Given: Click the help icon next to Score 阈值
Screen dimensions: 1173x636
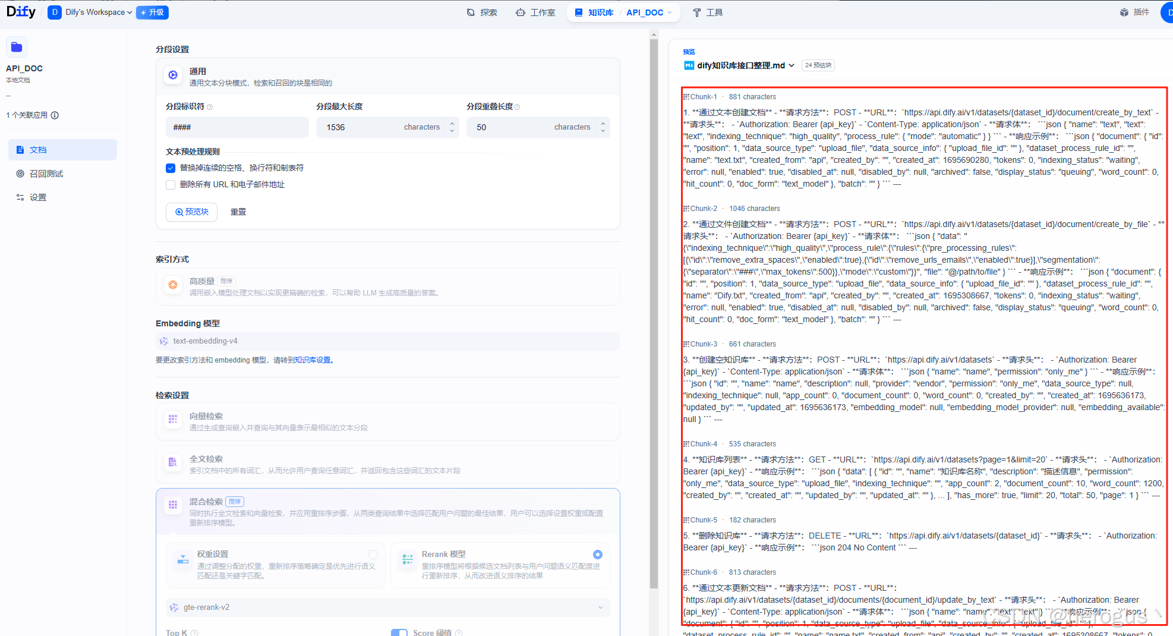Looking at the screenshot, I should pos(459,633).
